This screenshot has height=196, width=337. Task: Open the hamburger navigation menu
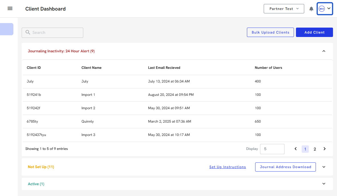(10, 9)
